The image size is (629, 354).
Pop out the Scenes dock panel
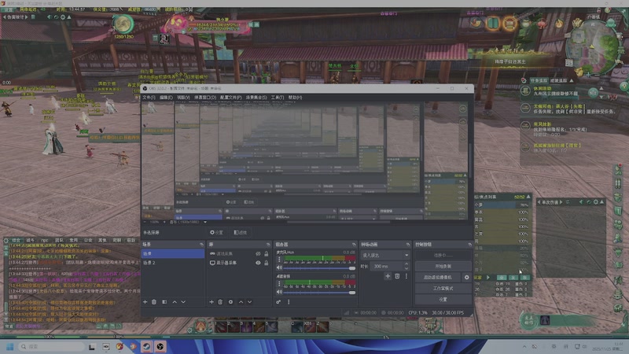click(201, 245)
